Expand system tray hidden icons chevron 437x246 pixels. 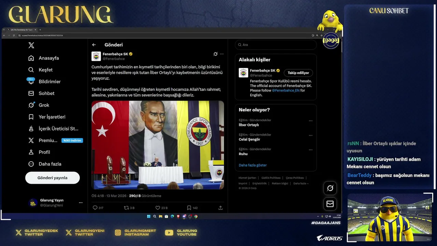click(318, 216)
